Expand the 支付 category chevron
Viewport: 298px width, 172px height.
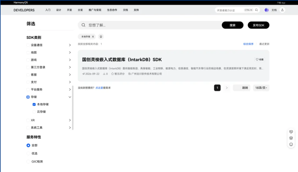click(70, 82)
